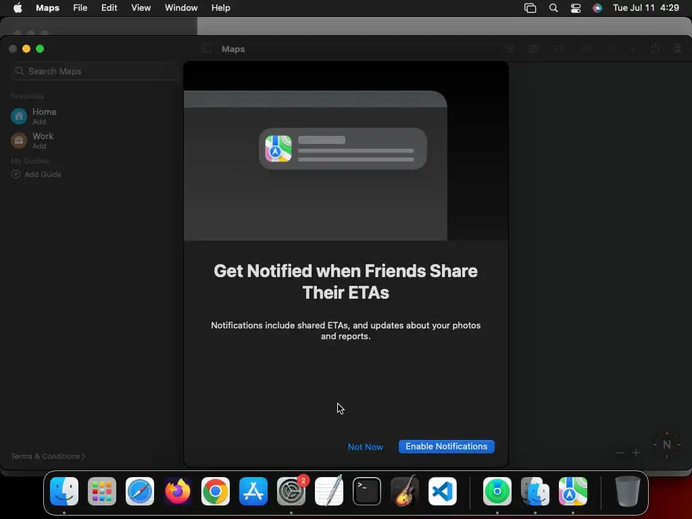Open Find My from the Dock

click(x=497, y=491)
